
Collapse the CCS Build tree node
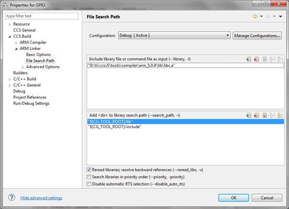coord(10,37)
